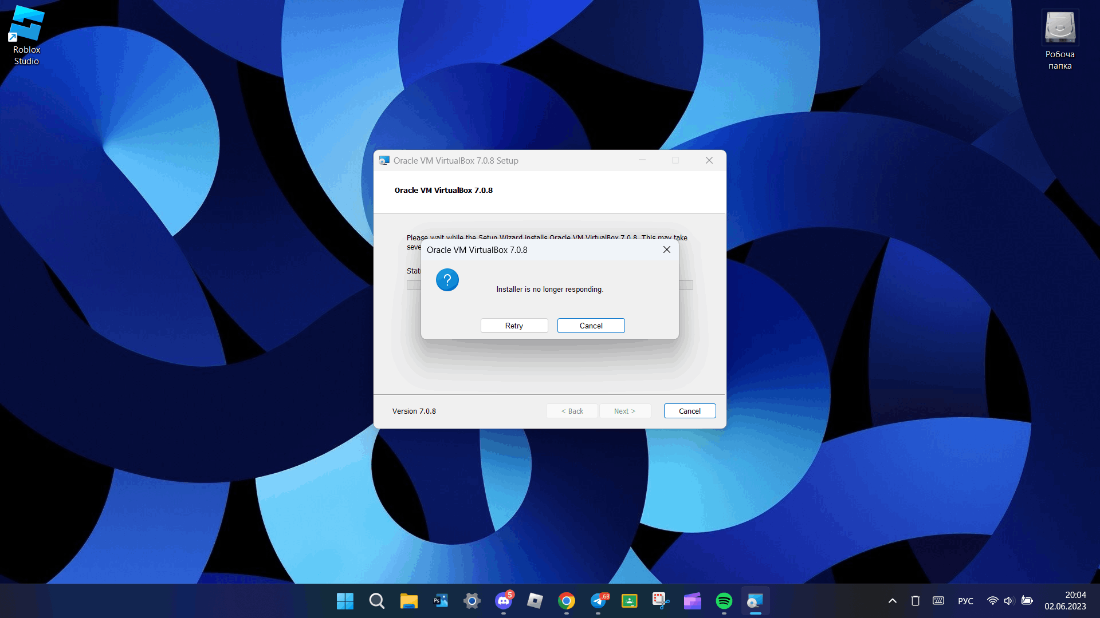The image size is (1100, 618).
Task: Open Settings gear in taskbar
Action: tap(472, 601)
